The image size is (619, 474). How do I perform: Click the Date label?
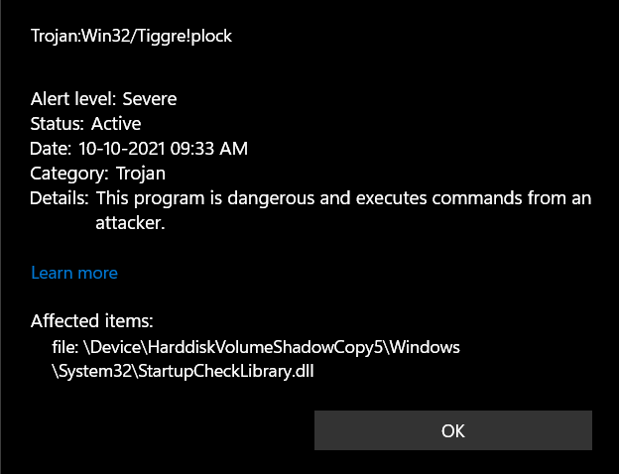[51, 149]
